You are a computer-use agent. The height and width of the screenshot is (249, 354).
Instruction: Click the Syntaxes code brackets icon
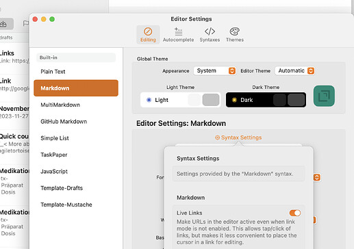point(210,31)
